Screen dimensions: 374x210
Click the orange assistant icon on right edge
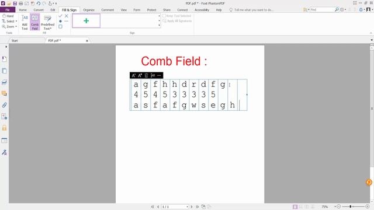point(369,182)
